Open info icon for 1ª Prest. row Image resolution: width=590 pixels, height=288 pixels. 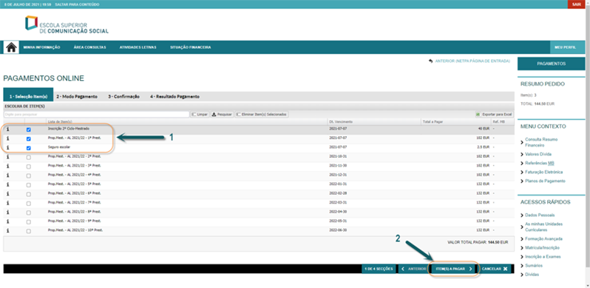click(x=7, y=138)
